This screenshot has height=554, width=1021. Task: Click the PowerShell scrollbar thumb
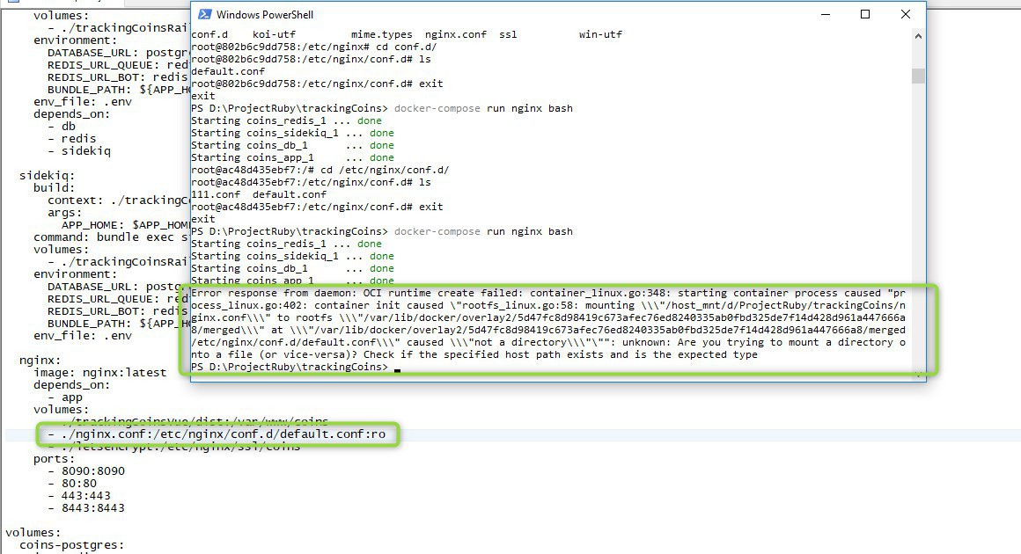[x=918, y=77]
